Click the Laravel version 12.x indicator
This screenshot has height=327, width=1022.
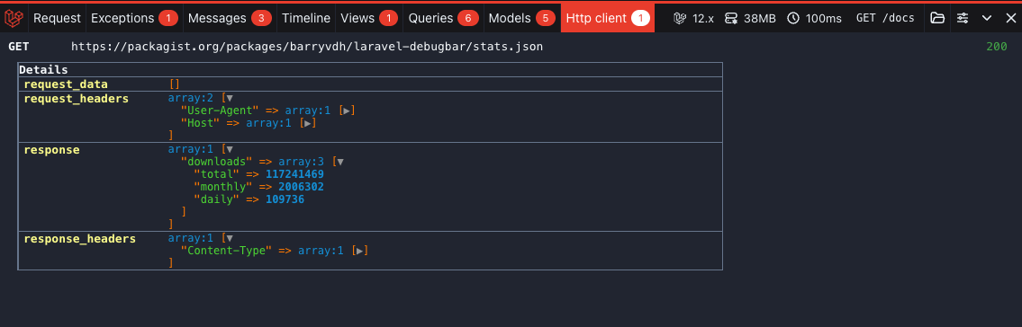694,18
